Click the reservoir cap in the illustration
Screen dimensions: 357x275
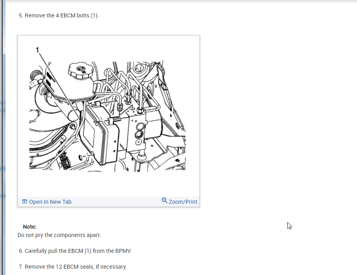[80, 71]
